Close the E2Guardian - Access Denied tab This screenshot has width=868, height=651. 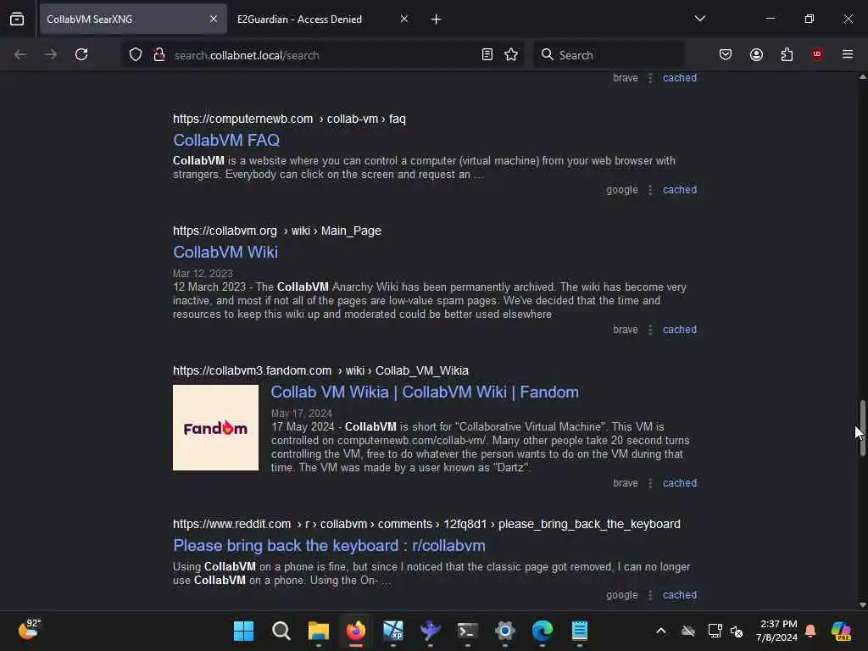404,19
